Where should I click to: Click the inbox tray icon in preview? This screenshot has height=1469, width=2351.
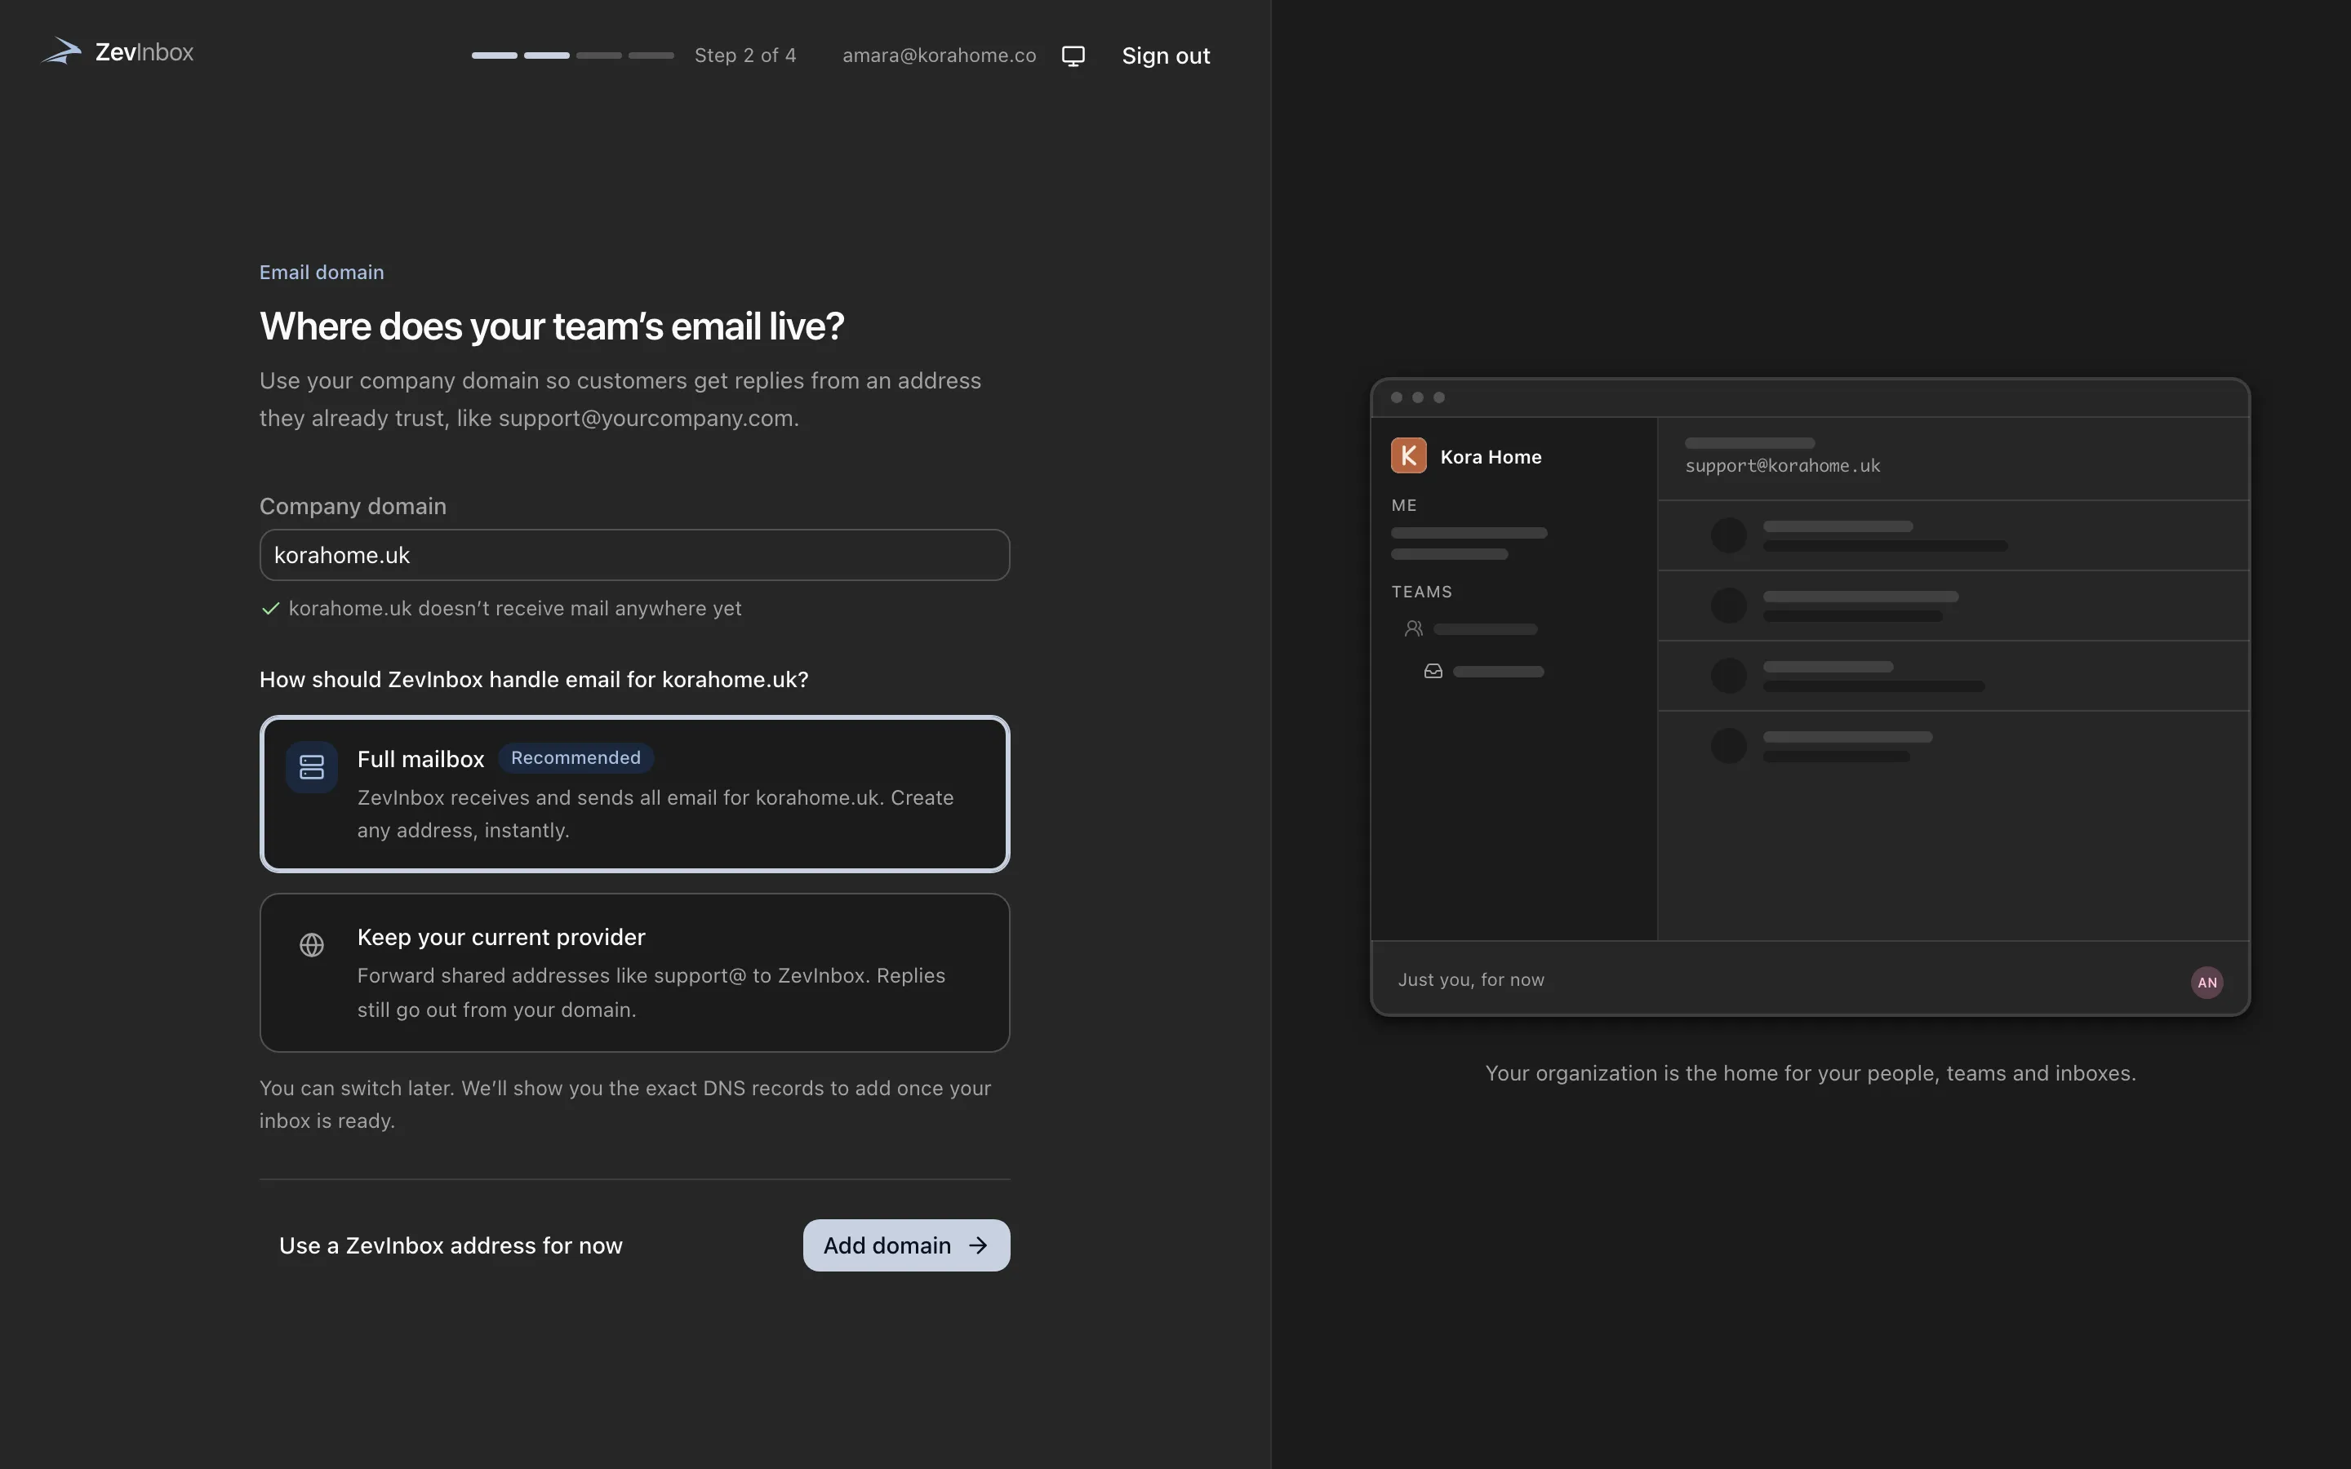click(x=1433, y=670)
